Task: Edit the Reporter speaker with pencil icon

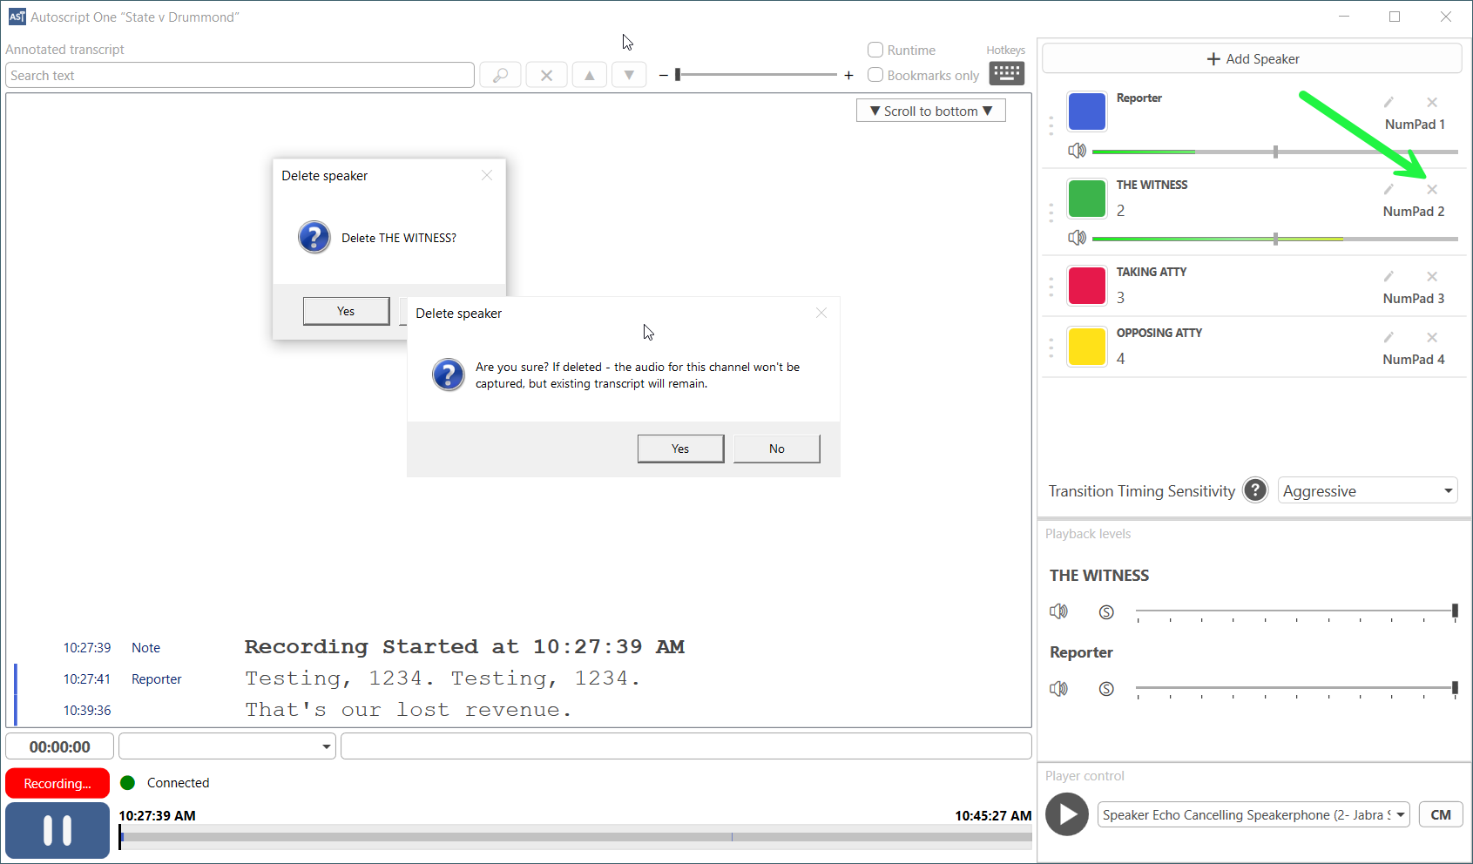Action: pos(1389,103)
